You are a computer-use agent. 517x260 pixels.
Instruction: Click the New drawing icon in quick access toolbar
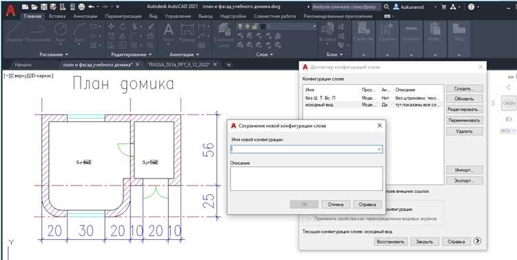[x=25, y=7]
